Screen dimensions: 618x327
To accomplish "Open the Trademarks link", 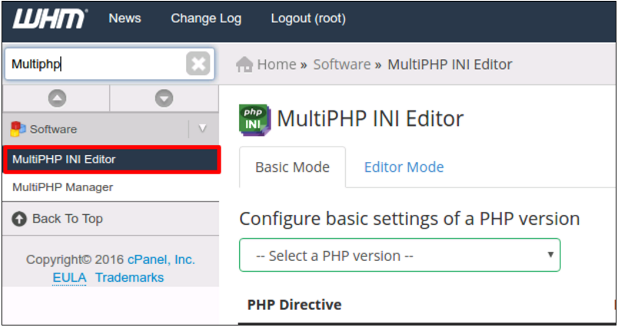I will point(130,277).
